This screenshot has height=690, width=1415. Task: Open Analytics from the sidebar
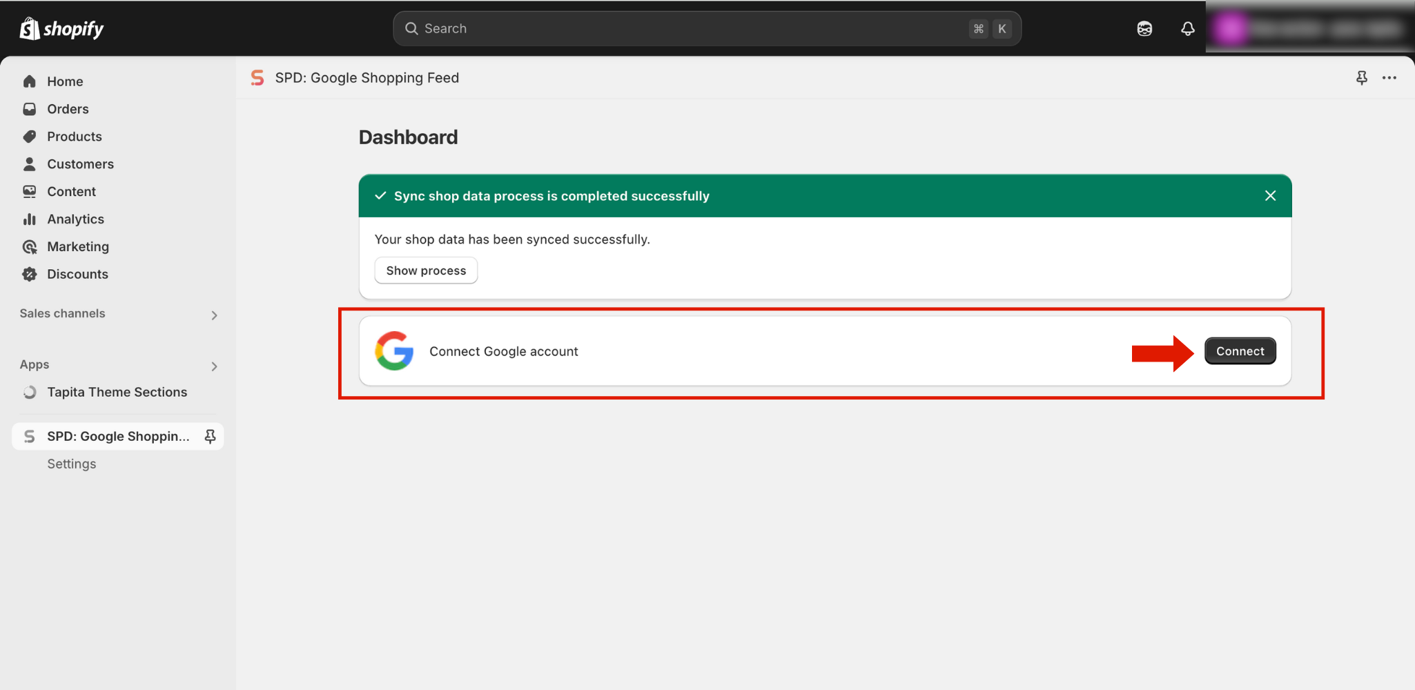[118, 219]
